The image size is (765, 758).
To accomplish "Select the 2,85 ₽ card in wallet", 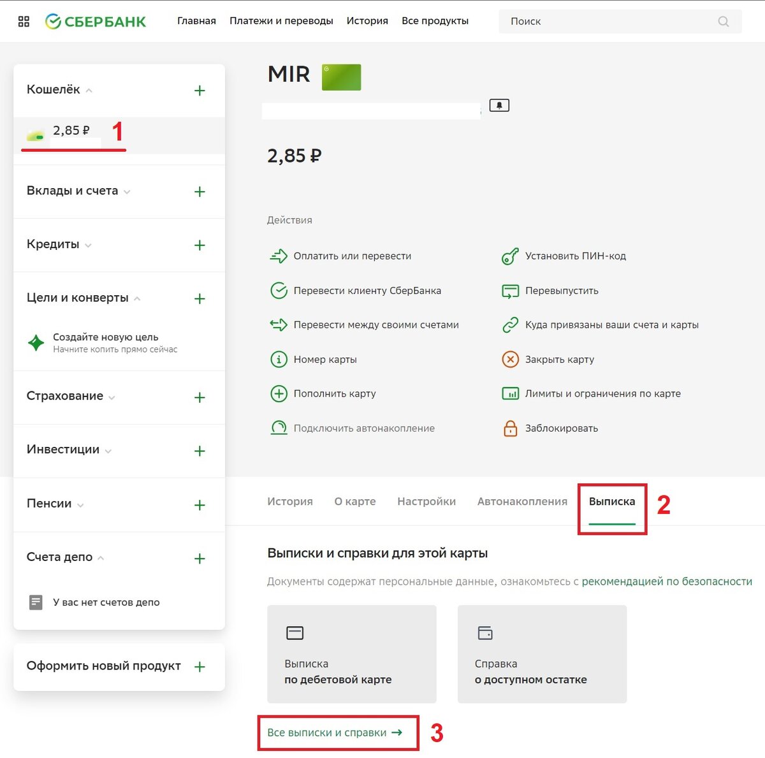I will (119, 135).
